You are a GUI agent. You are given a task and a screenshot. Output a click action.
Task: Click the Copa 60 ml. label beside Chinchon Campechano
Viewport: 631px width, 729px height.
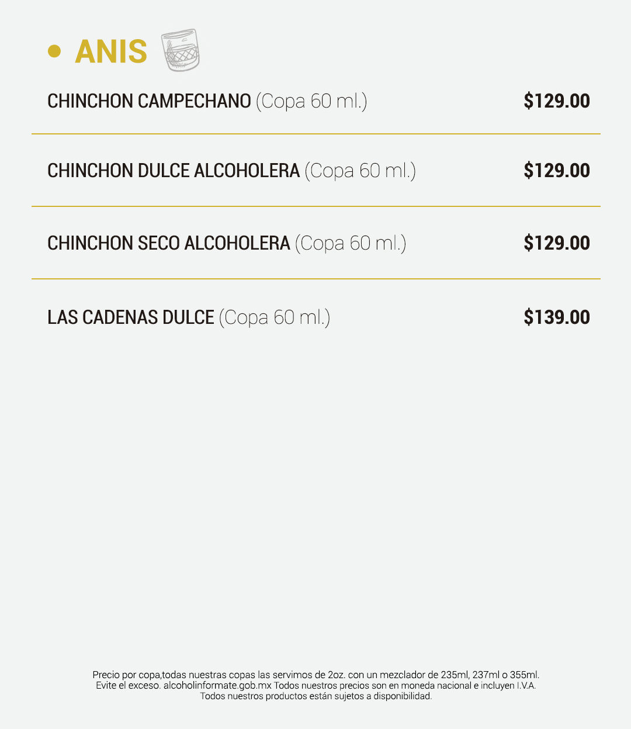311,101
